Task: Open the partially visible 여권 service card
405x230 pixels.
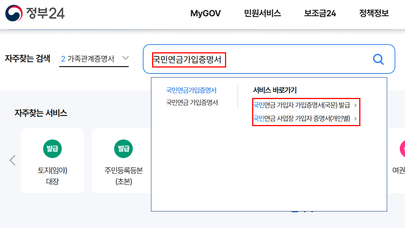Action: (396, 161)
